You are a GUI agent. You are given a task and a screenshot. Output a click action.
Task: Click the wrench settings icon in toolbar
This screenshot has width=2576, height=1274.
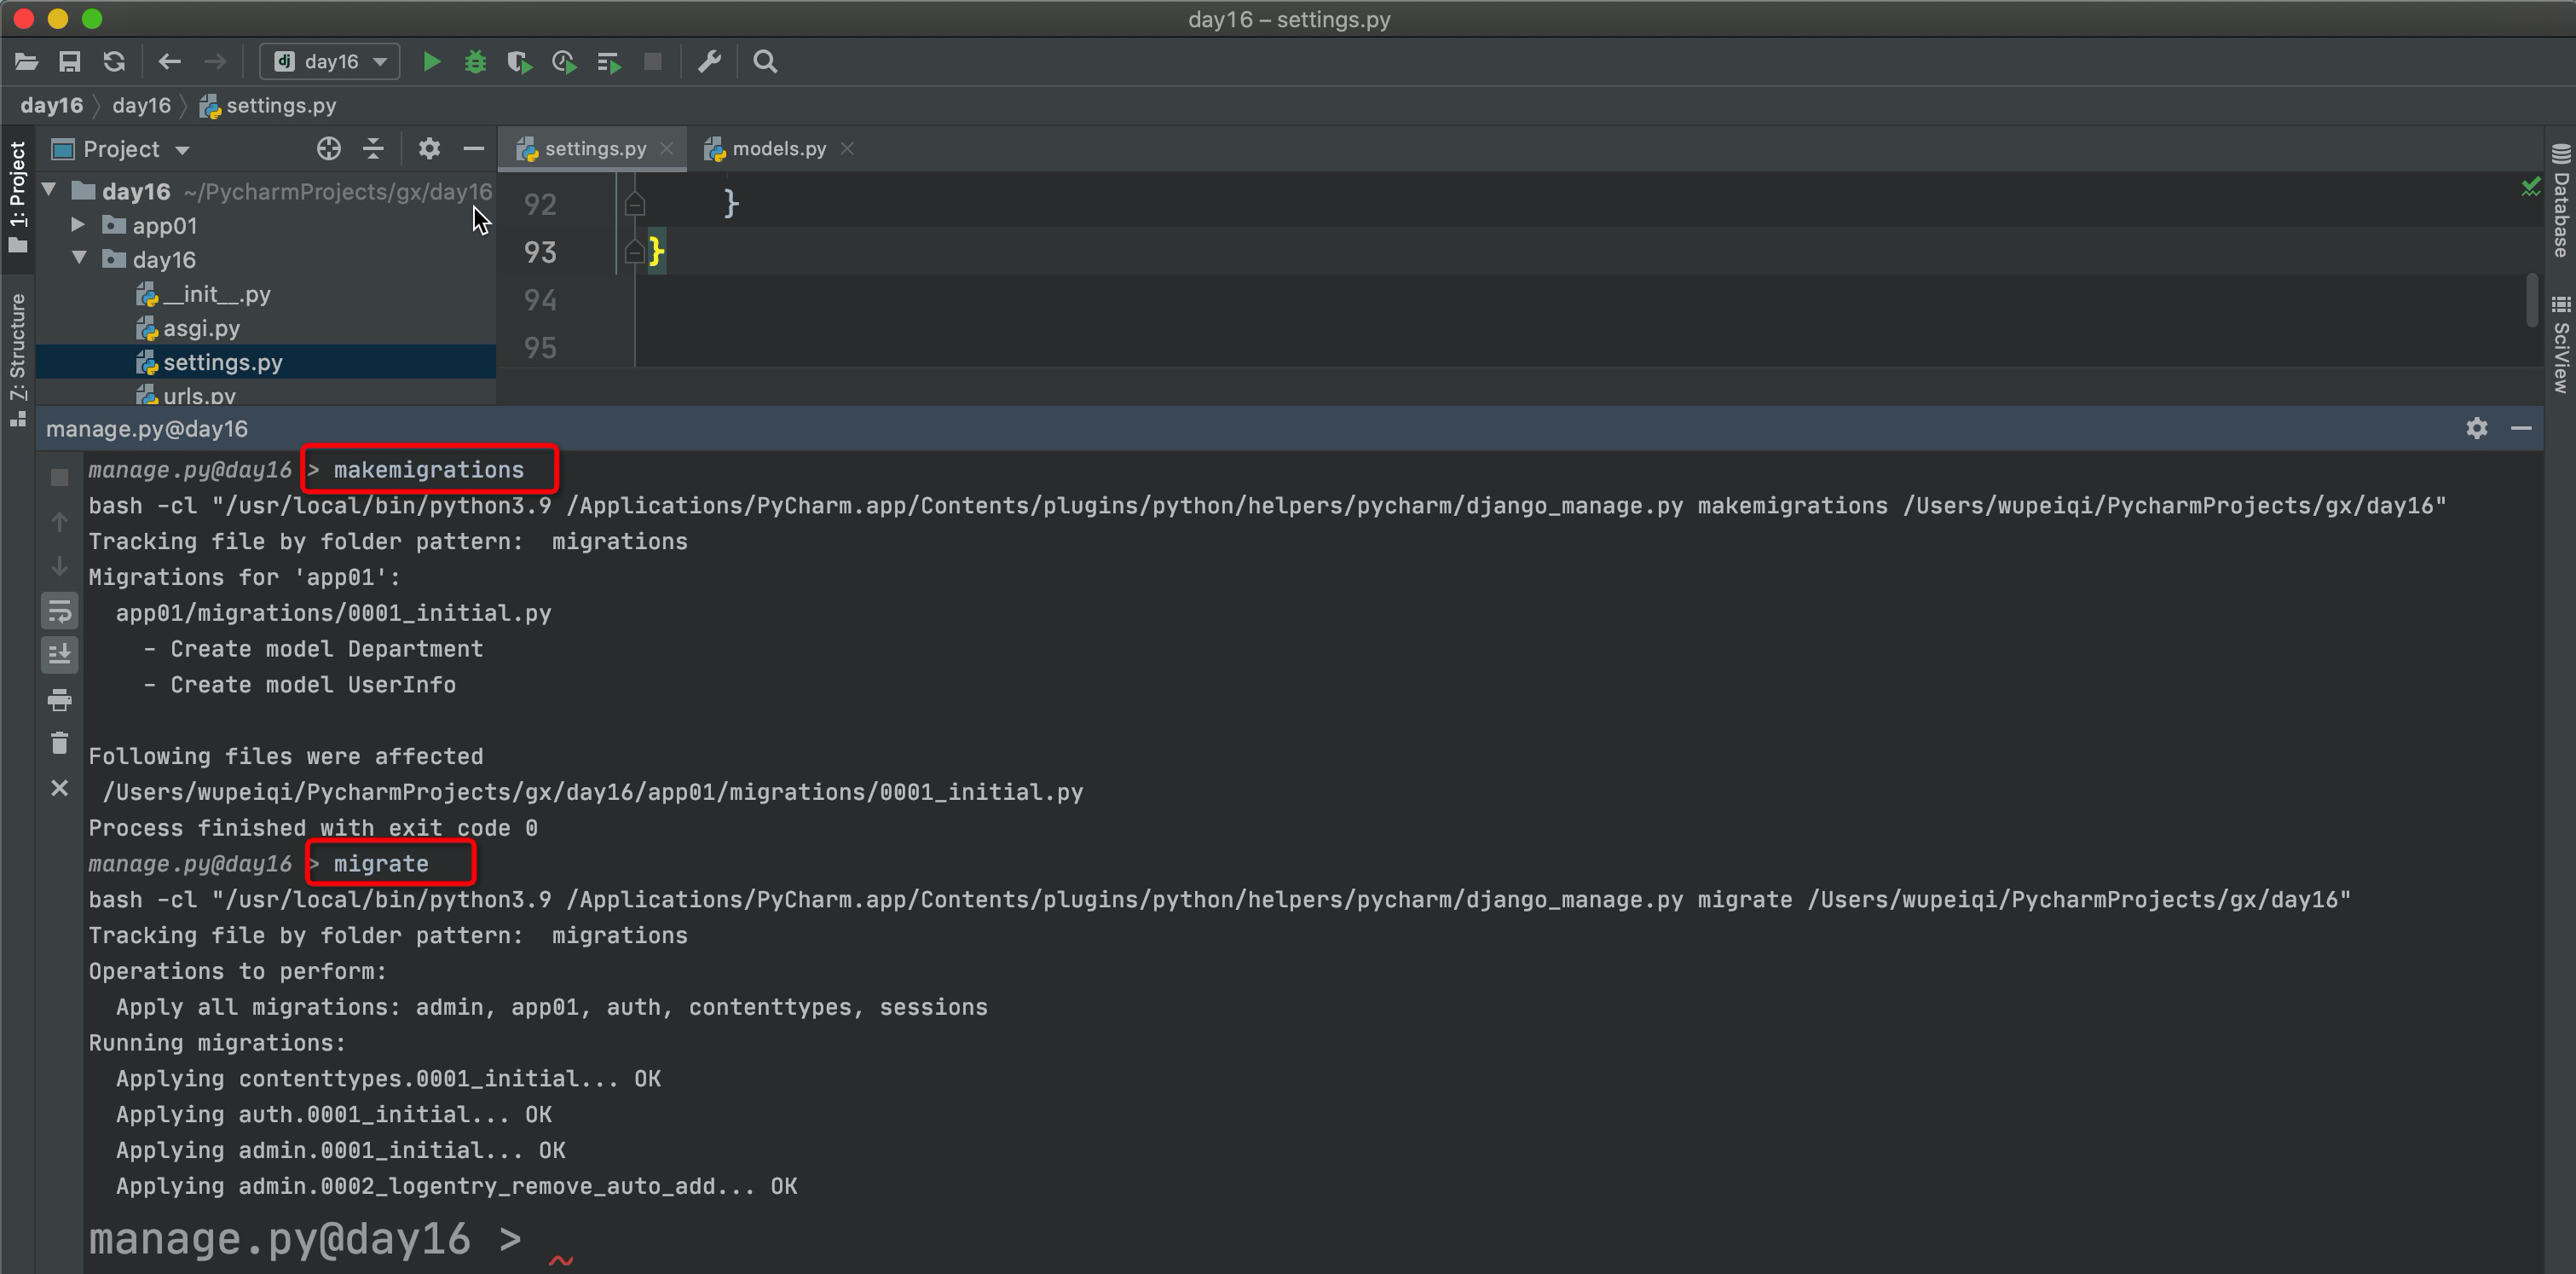pos(709,62)
